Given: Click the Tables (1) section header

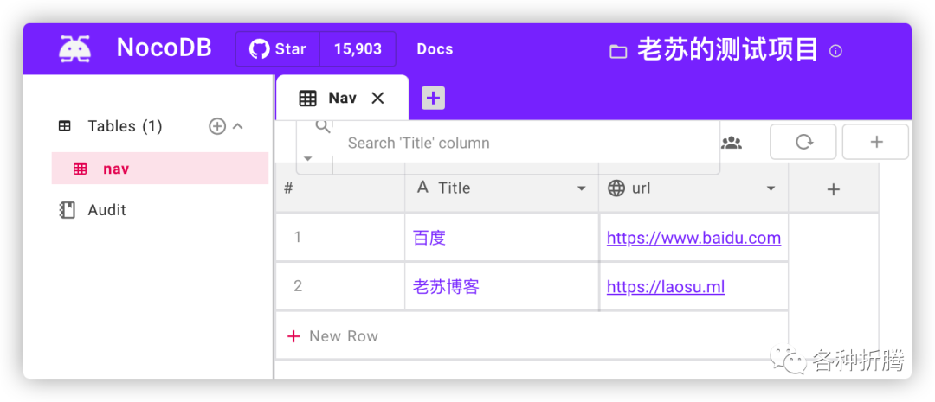Looking at the screenshot, I should point(125,126).
